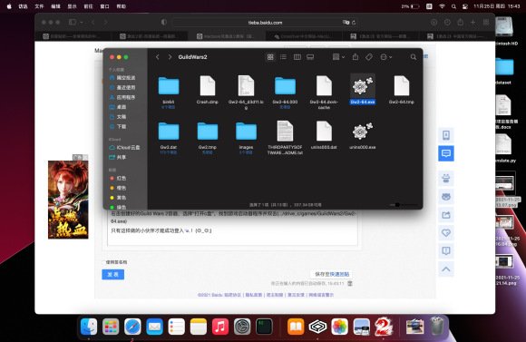
Task: Open Applications in the Finder sidebar
Action: click(122, 97)
